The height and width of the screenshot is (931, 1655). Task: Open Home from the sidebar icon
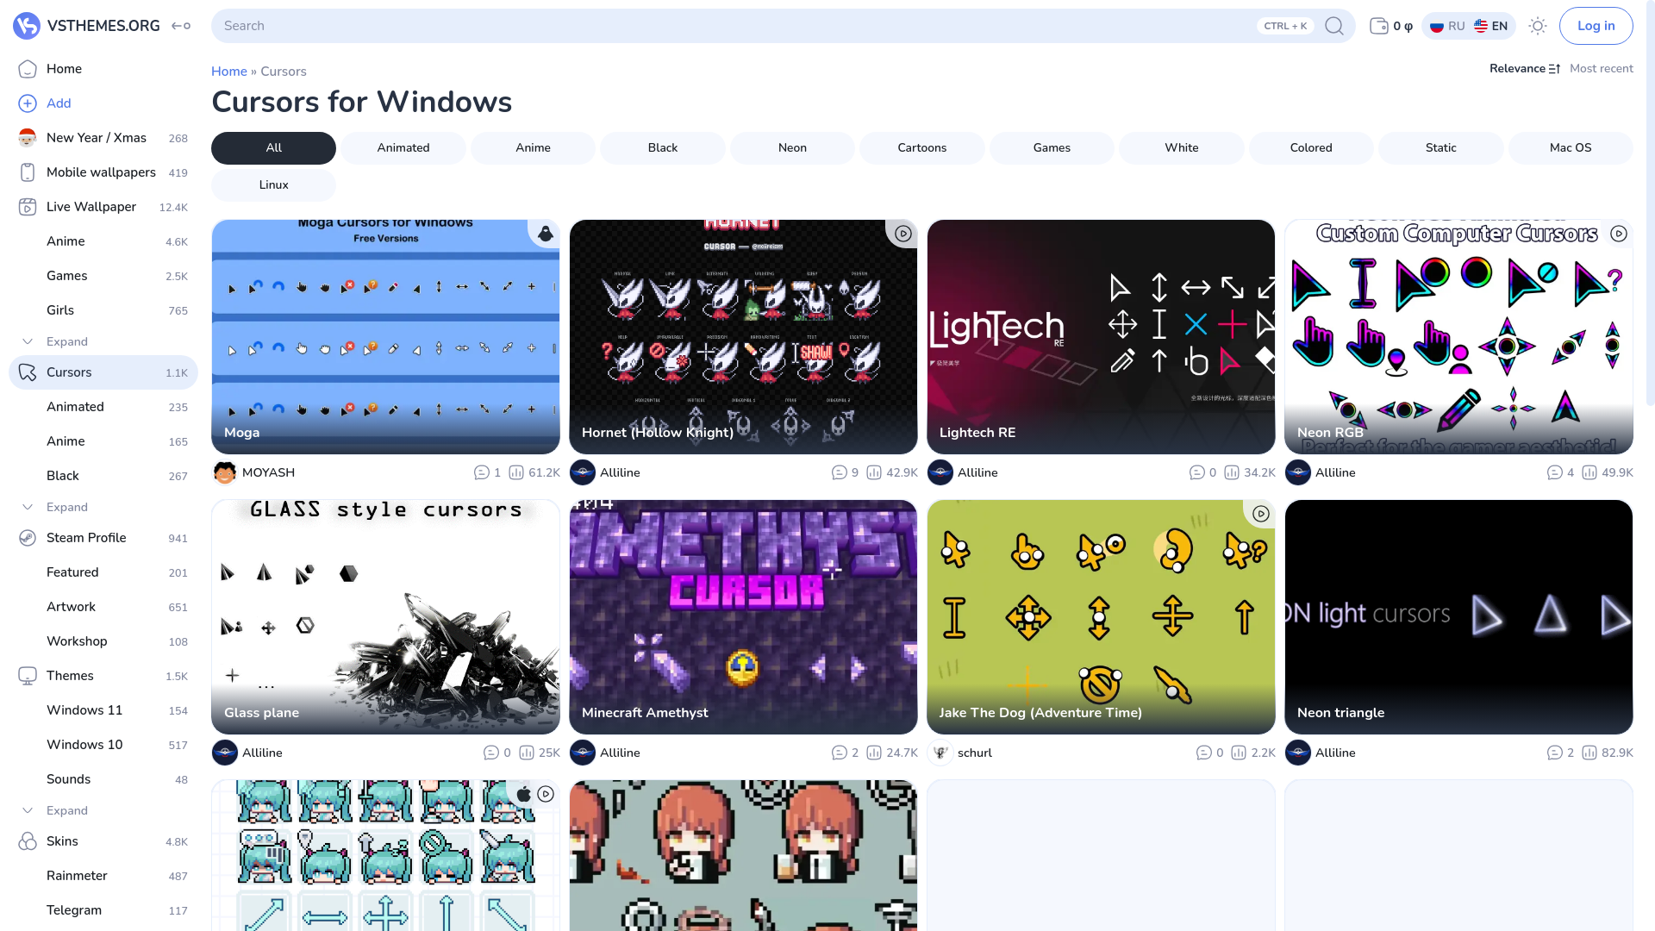28,69
